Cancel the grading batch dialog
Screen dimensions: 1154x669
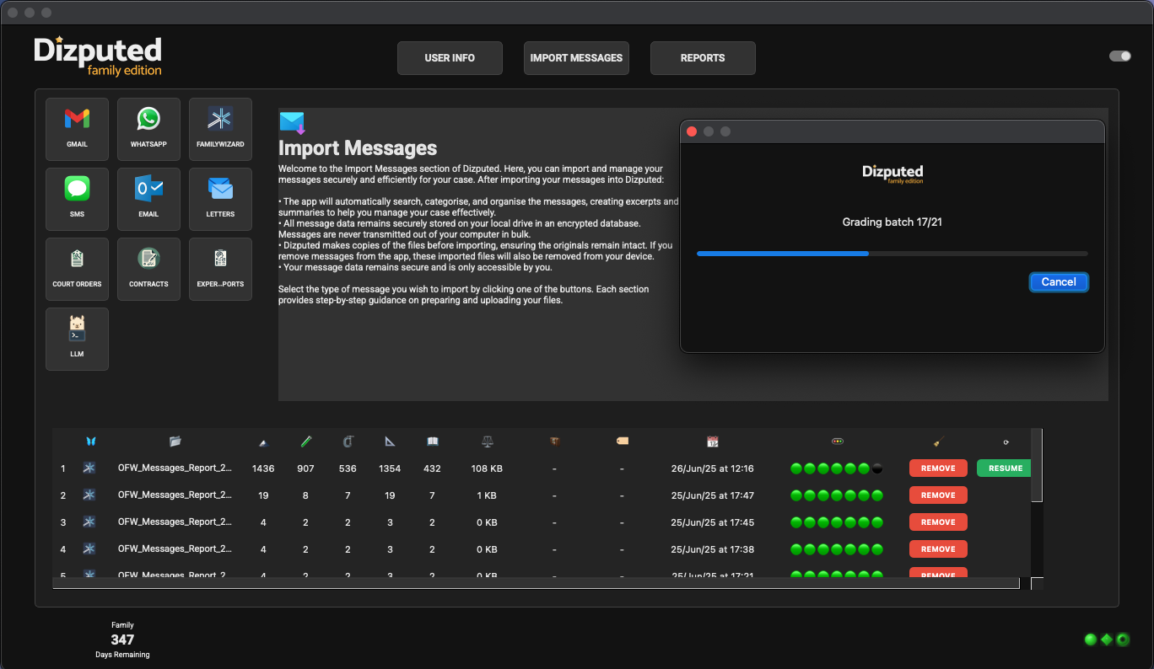1059,282
